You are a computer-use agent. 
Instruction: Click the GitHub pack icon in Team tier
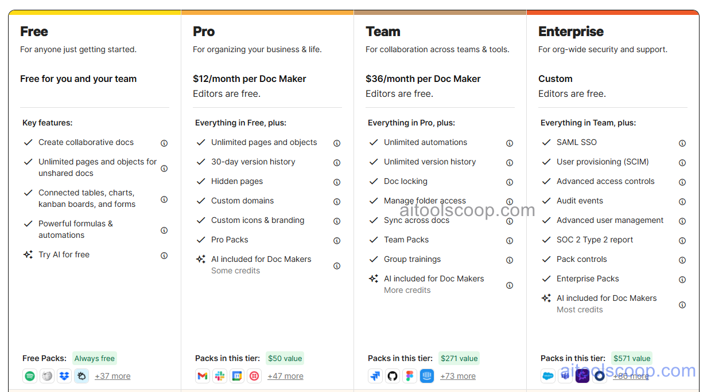[x=393, y=376]
